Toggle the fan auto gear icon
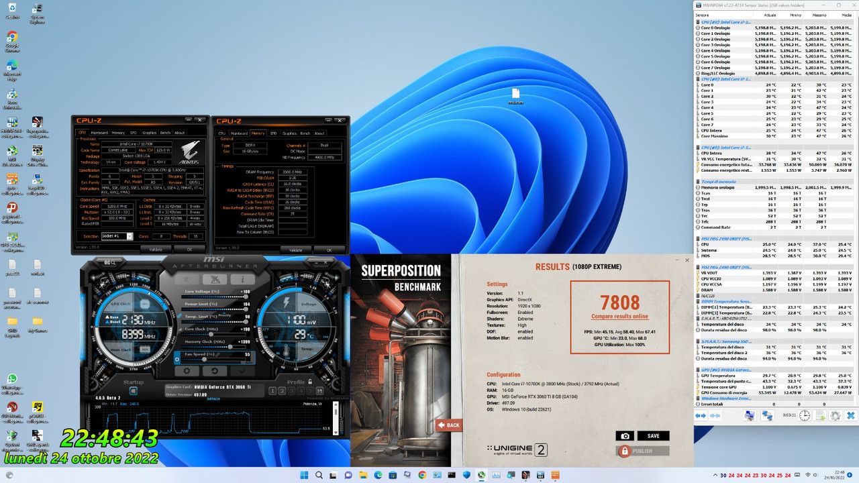Screen dimensions: 859x483 pos(177,359)
